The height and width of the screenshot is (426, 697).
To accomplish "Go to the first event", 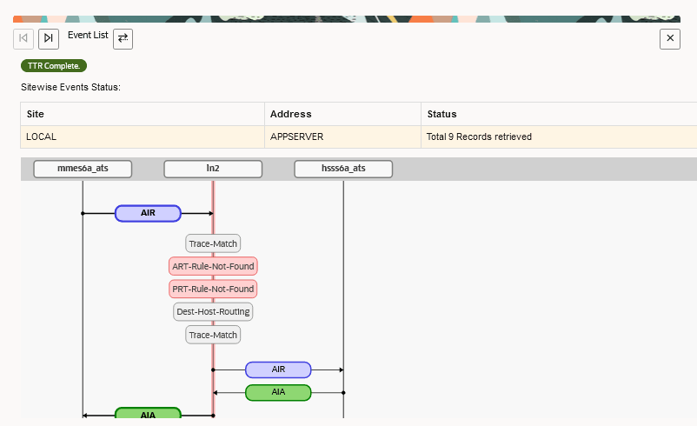I will (x=23, y=38).
